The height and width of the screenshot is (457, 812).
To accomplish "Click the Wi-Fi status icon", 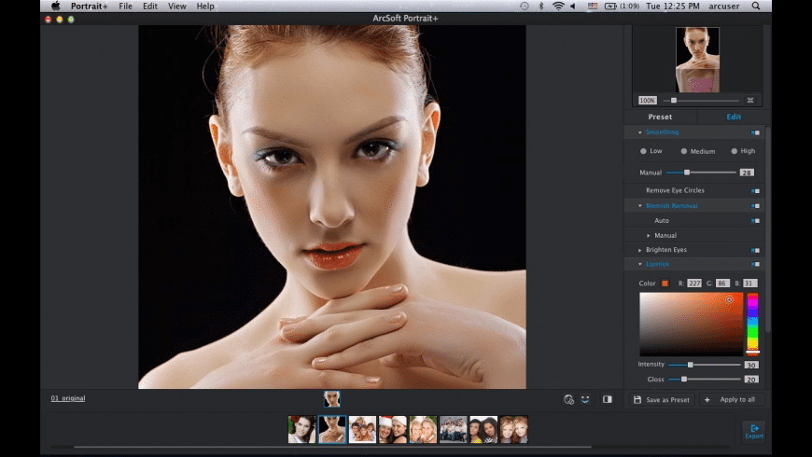I will (x=558, y=7).
